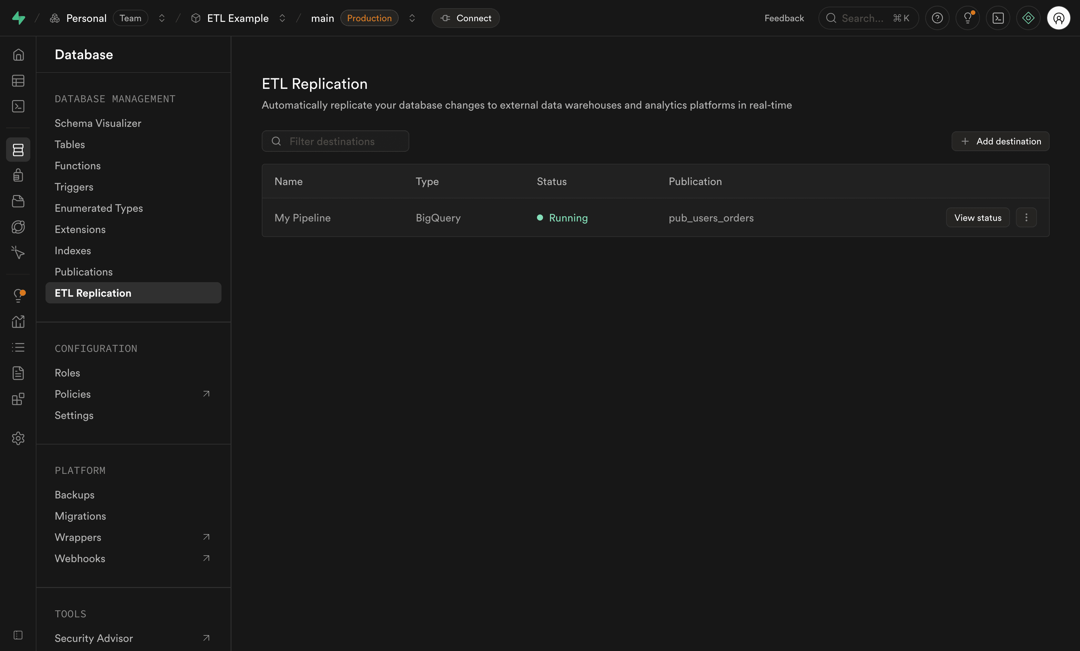Open the API Docs icon in the sidebar
The image size is (1080, 651).
18,373
